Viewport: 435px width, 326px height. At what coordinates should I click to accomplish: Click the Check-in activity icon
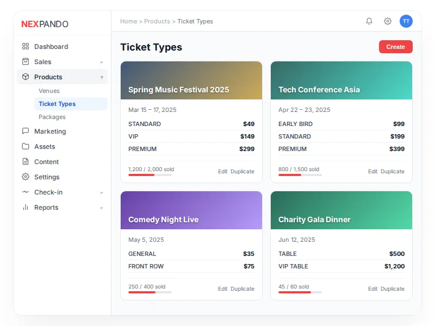click(x=26, y=192)
